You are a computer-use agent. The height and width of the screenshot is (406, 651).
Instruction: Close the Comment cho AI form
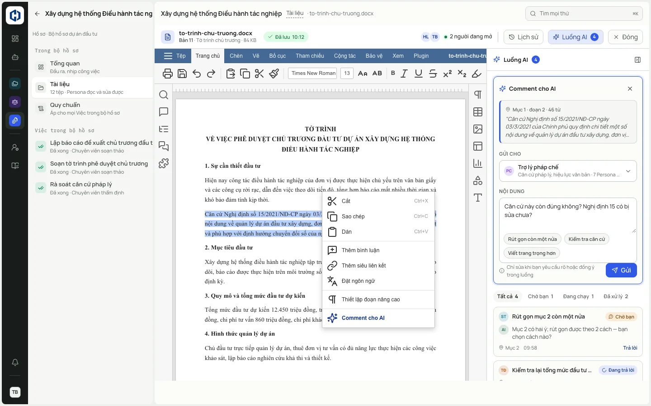[630, 89]
